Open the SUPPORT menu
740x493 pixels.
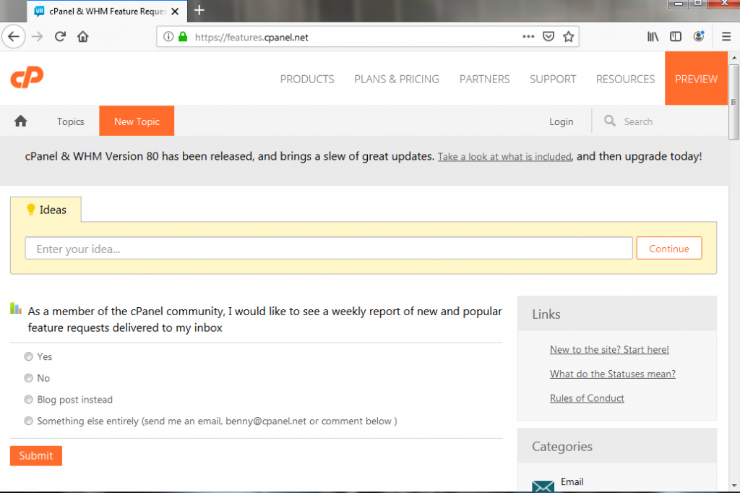pos(553,79)
